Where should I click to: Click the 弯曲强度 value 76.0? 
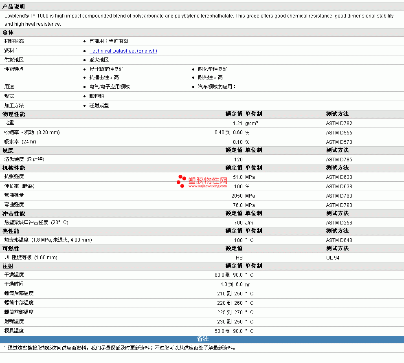pyautogui.click(x=237, y=205)
